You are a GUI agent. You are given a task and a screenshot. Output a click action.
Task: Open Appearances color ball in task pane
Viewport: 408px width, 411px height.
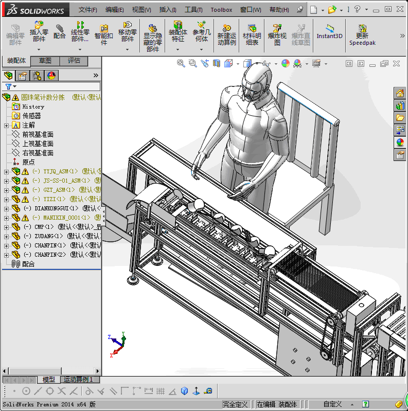click(x=400, y=142)
